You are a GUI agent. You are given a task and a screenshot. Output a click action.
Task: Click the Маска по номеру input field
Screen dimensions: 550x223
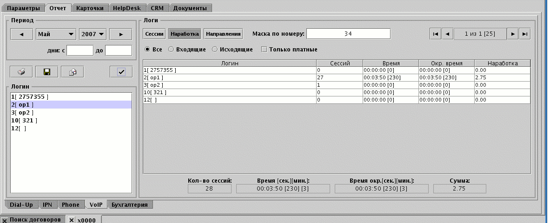[x=348, y=34]
